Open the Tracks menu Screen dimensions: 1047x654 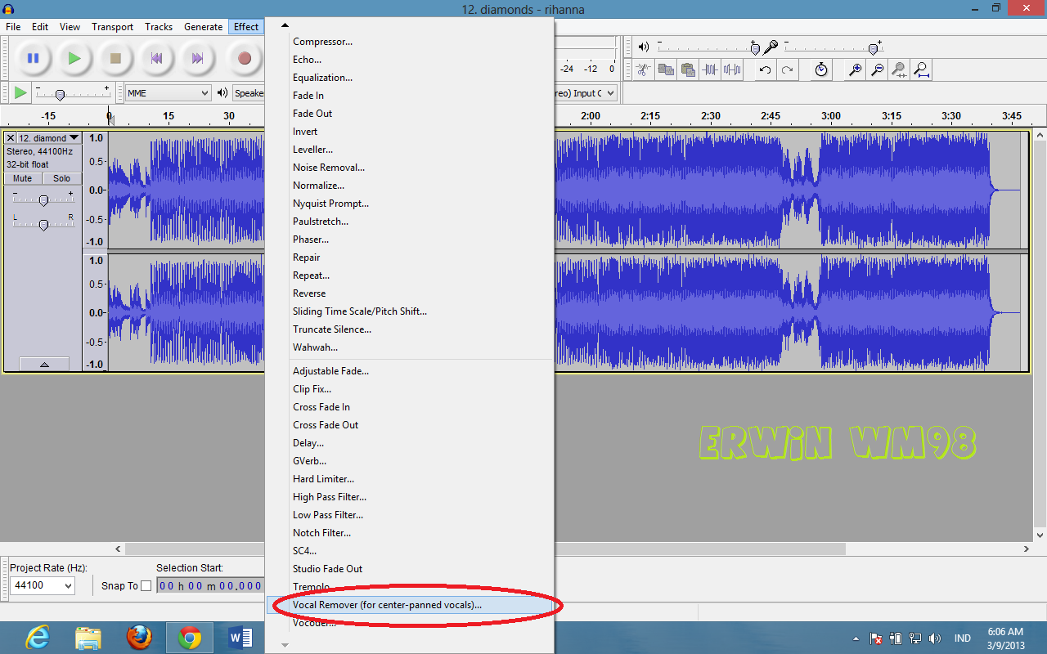159,27
